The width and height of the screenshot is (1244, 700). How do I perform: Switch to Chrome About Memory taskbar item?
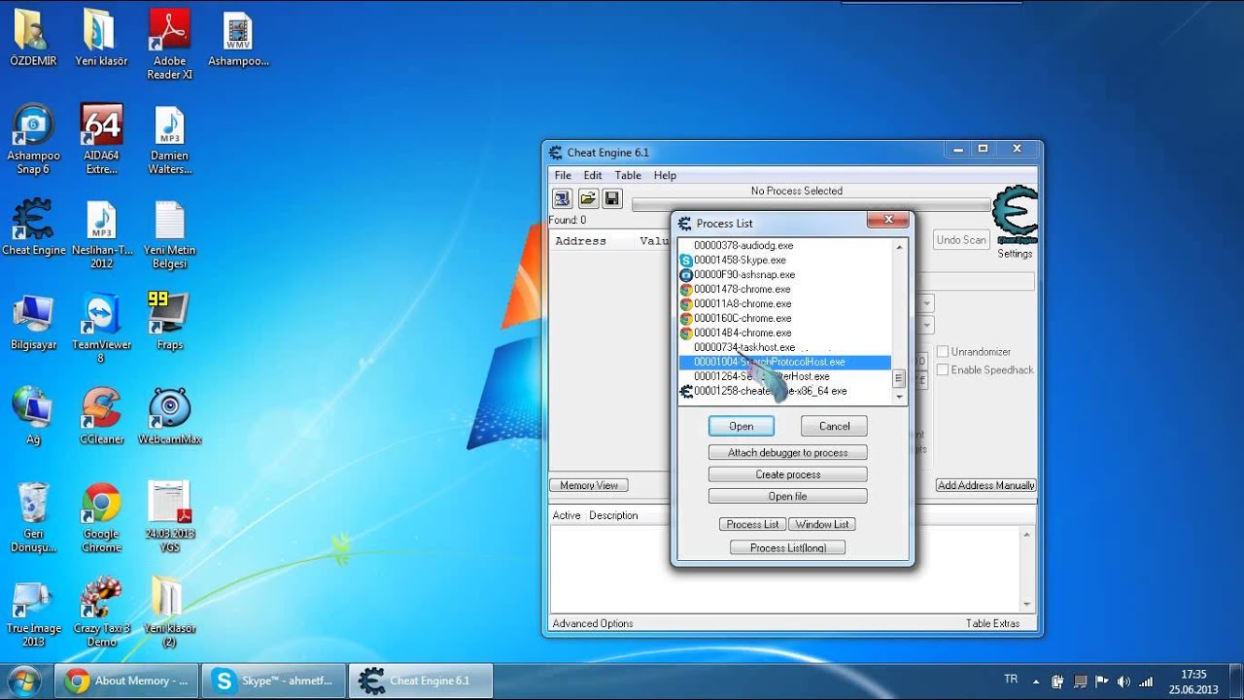point(126,681)
